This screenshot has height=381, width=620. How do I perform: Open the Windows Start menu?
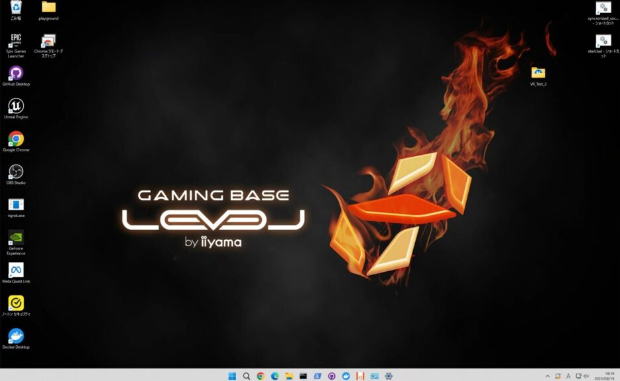coord(232,376)
